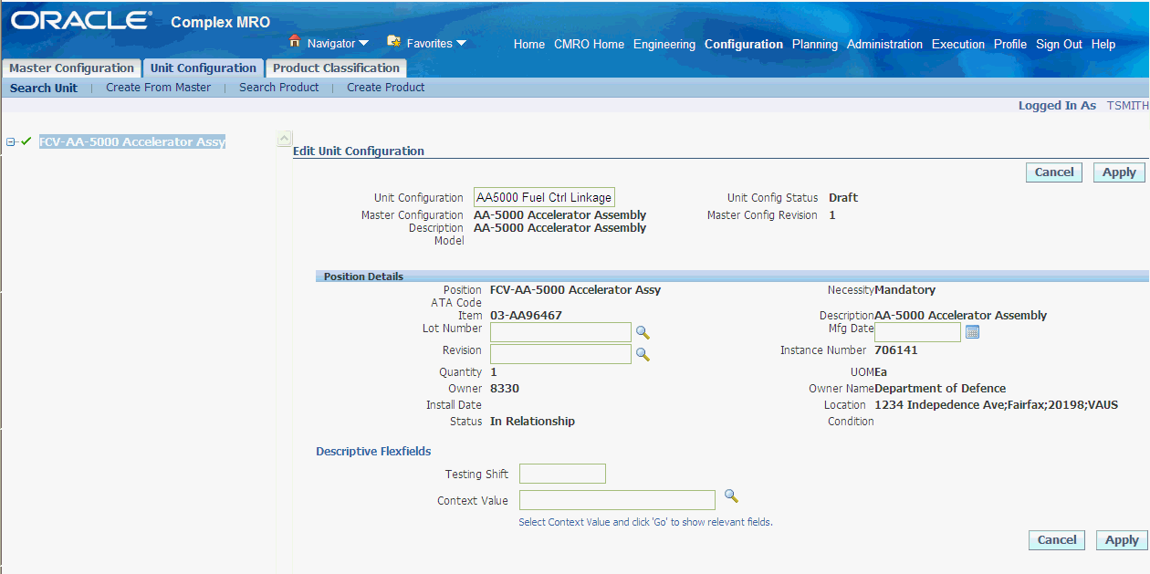The image size is (1150, 574).
Task: Open Configuration menu link
Action: coord(744,44)
